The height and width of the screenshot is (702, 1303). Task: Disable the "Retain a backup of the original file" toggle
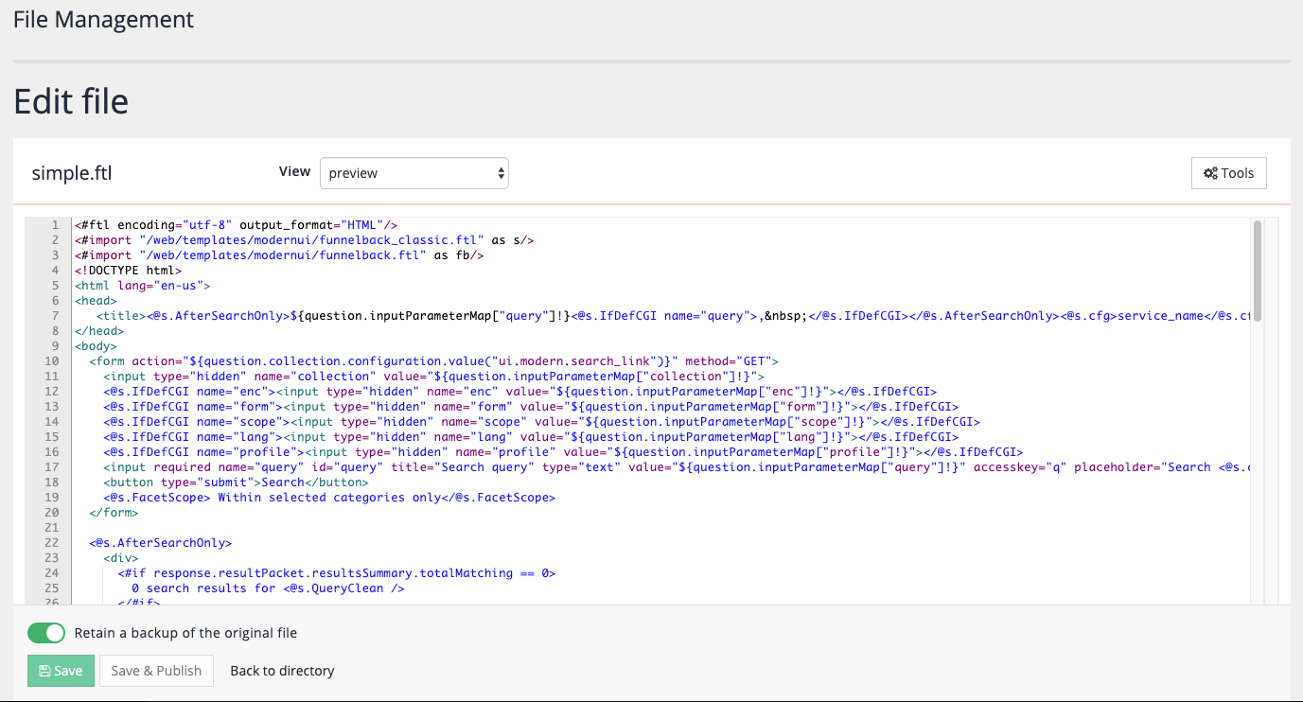click(x=45, y=632)
